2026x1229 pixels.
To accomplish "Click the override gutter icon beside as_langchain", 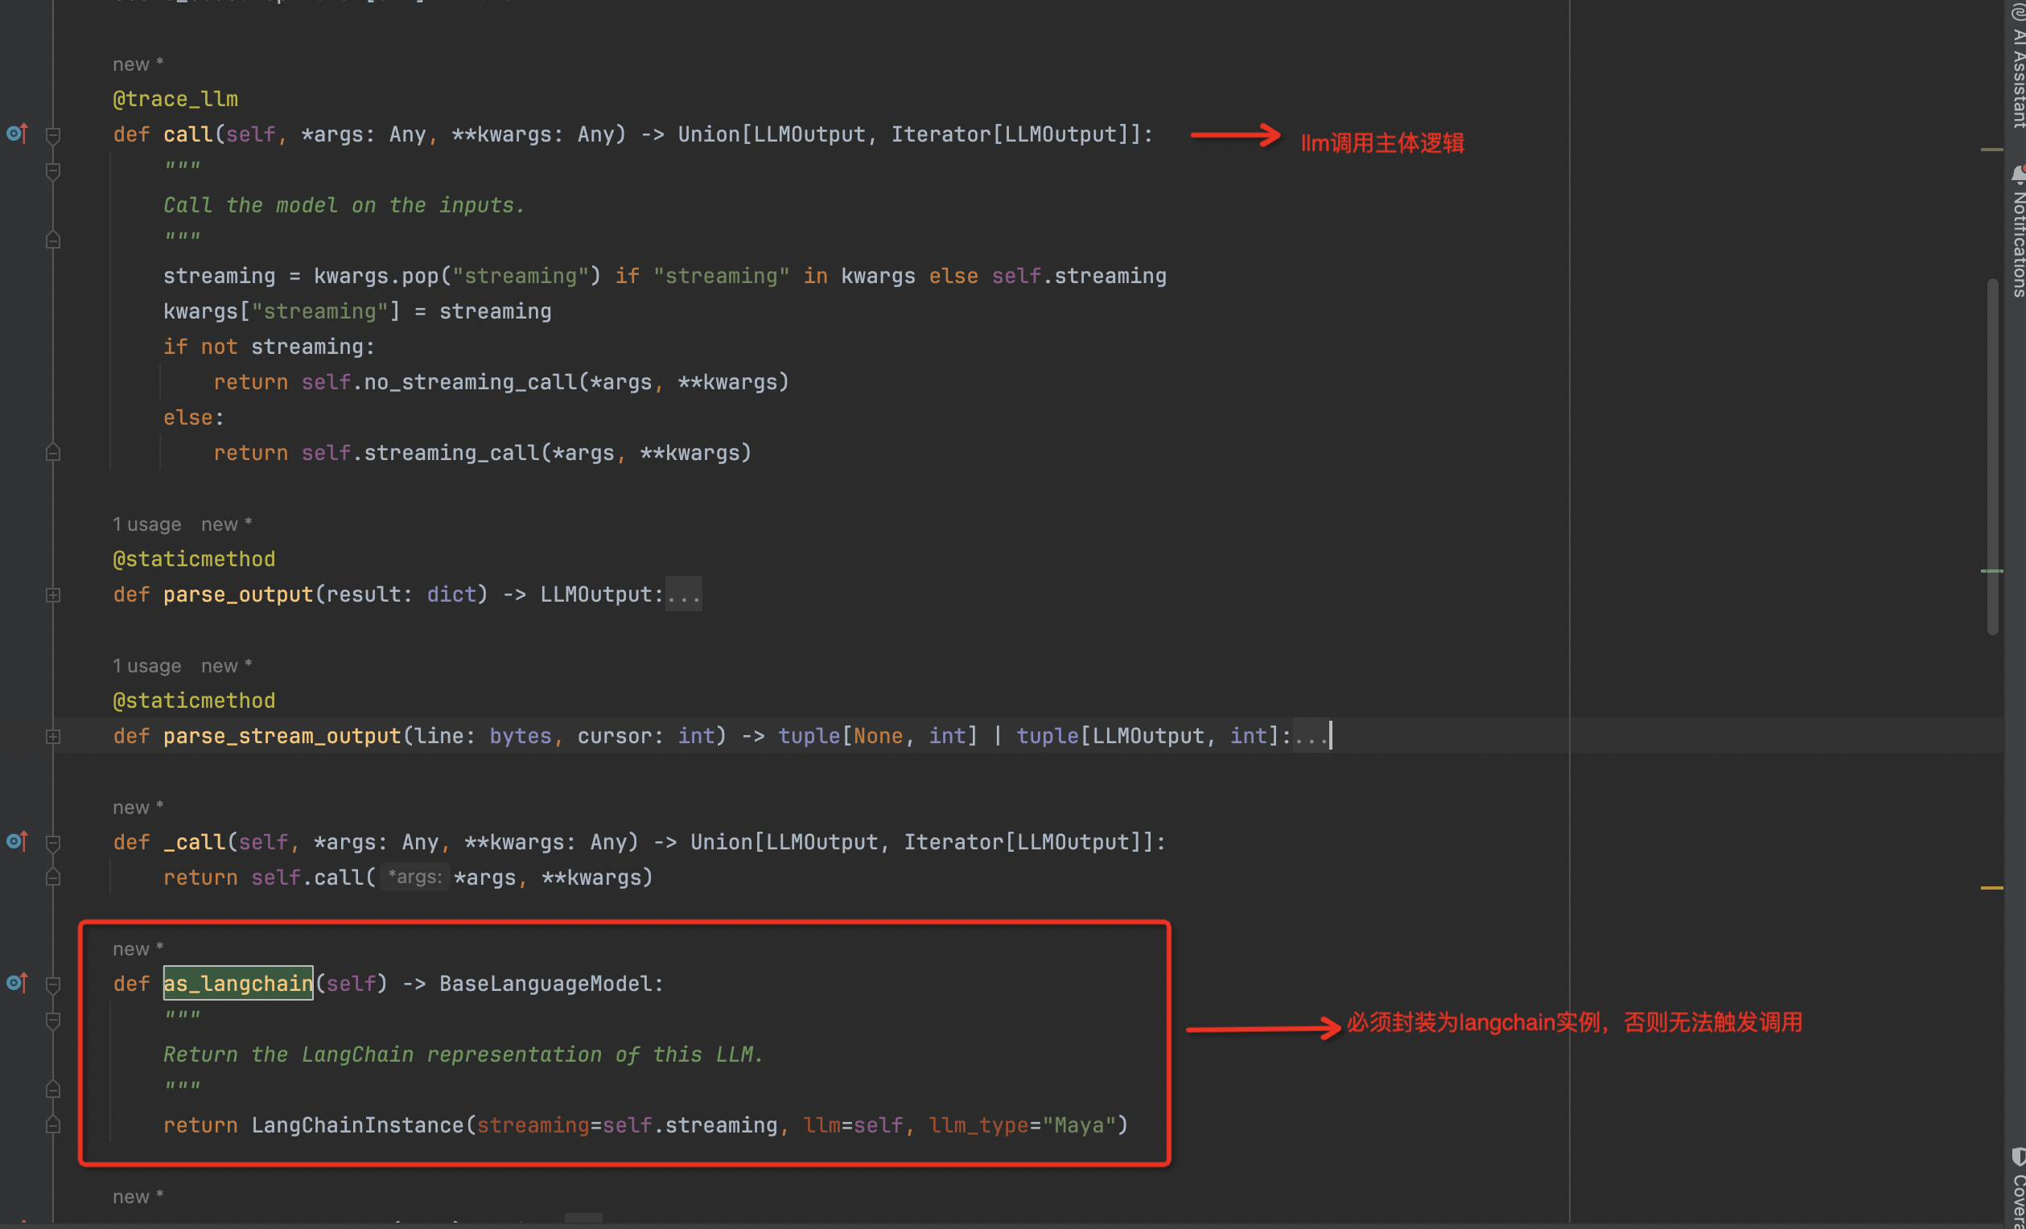I will (17, 982).
